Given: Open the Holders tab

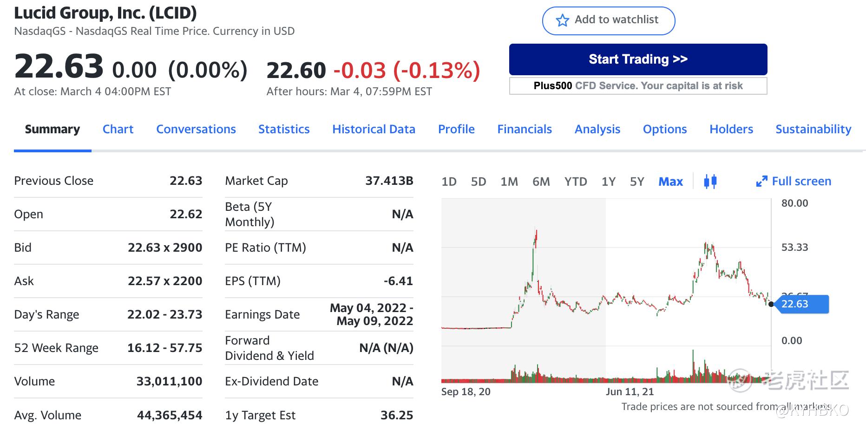Looking at the screenshot, I should [731, 129].
